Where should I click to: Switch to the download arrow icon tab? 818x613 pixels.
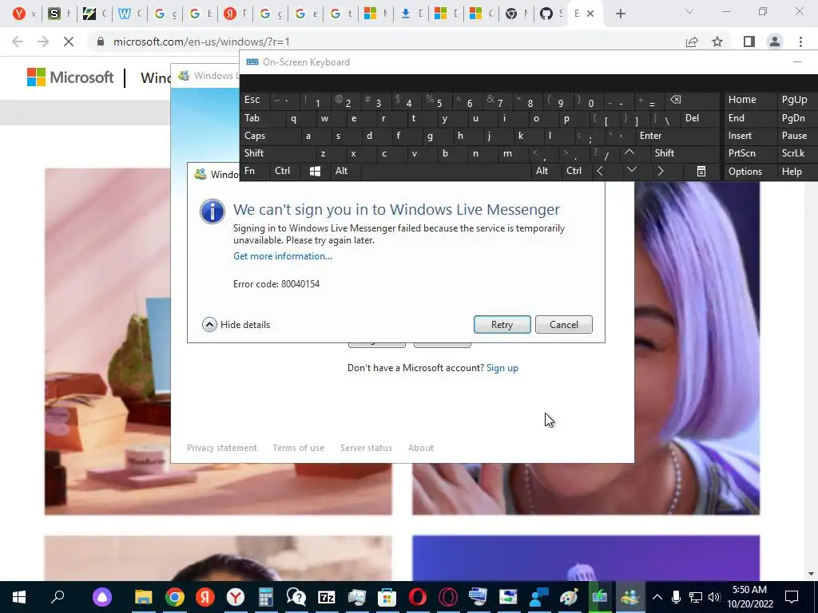click(x=411, y=14)
